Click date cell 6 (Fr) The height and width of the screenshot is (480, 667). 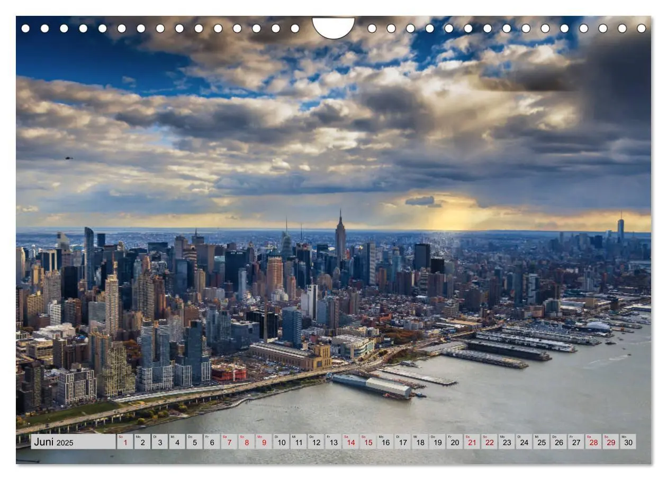point(212,442)
